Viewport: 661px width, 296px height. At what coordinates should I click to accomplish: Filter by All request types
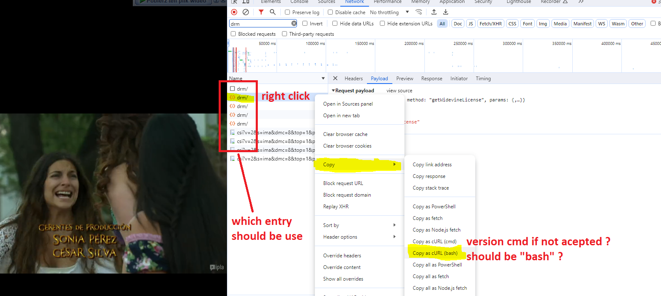point(442,24)
